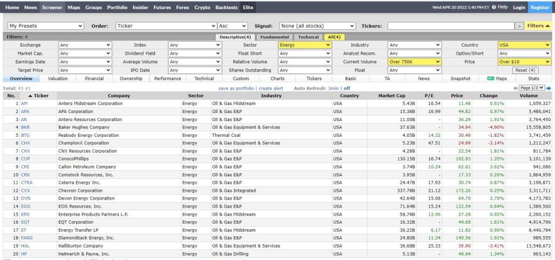Screen dimensions: 555x260
Task: Turn auto refresh off
Action: [x=347, y=88]
